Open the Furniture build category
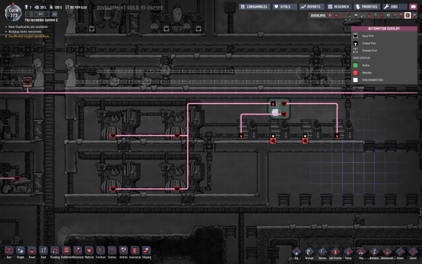 pyautogui.click(x=101, y=251)
